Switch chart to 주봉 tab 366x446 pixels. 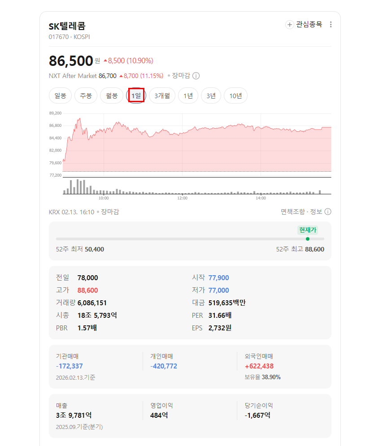pos(86,95)
